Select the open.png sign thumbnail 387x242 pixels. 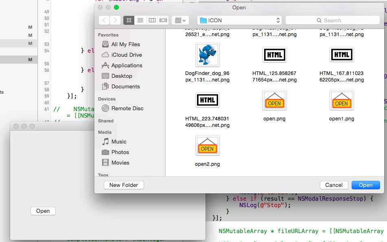(x=274, y=100)
